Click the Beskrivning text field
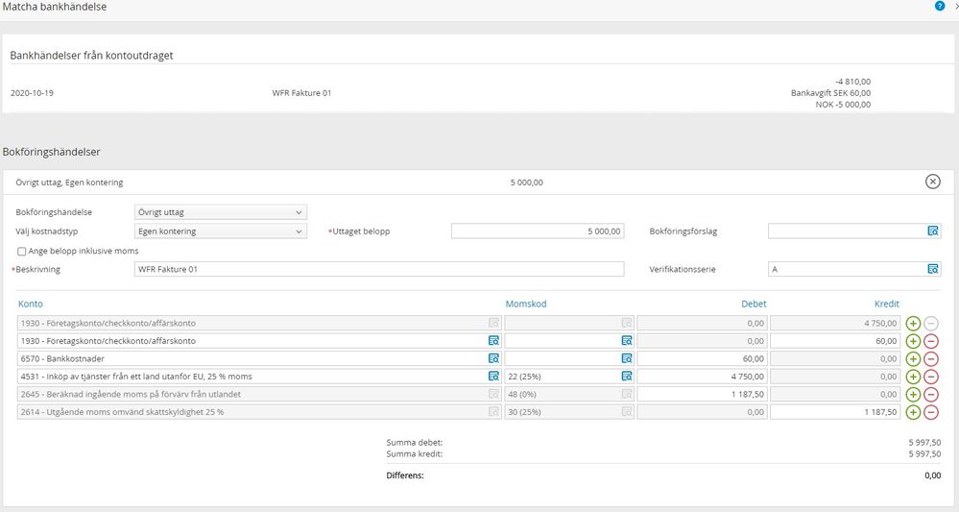The image size is (959, 512). [379, 269]
